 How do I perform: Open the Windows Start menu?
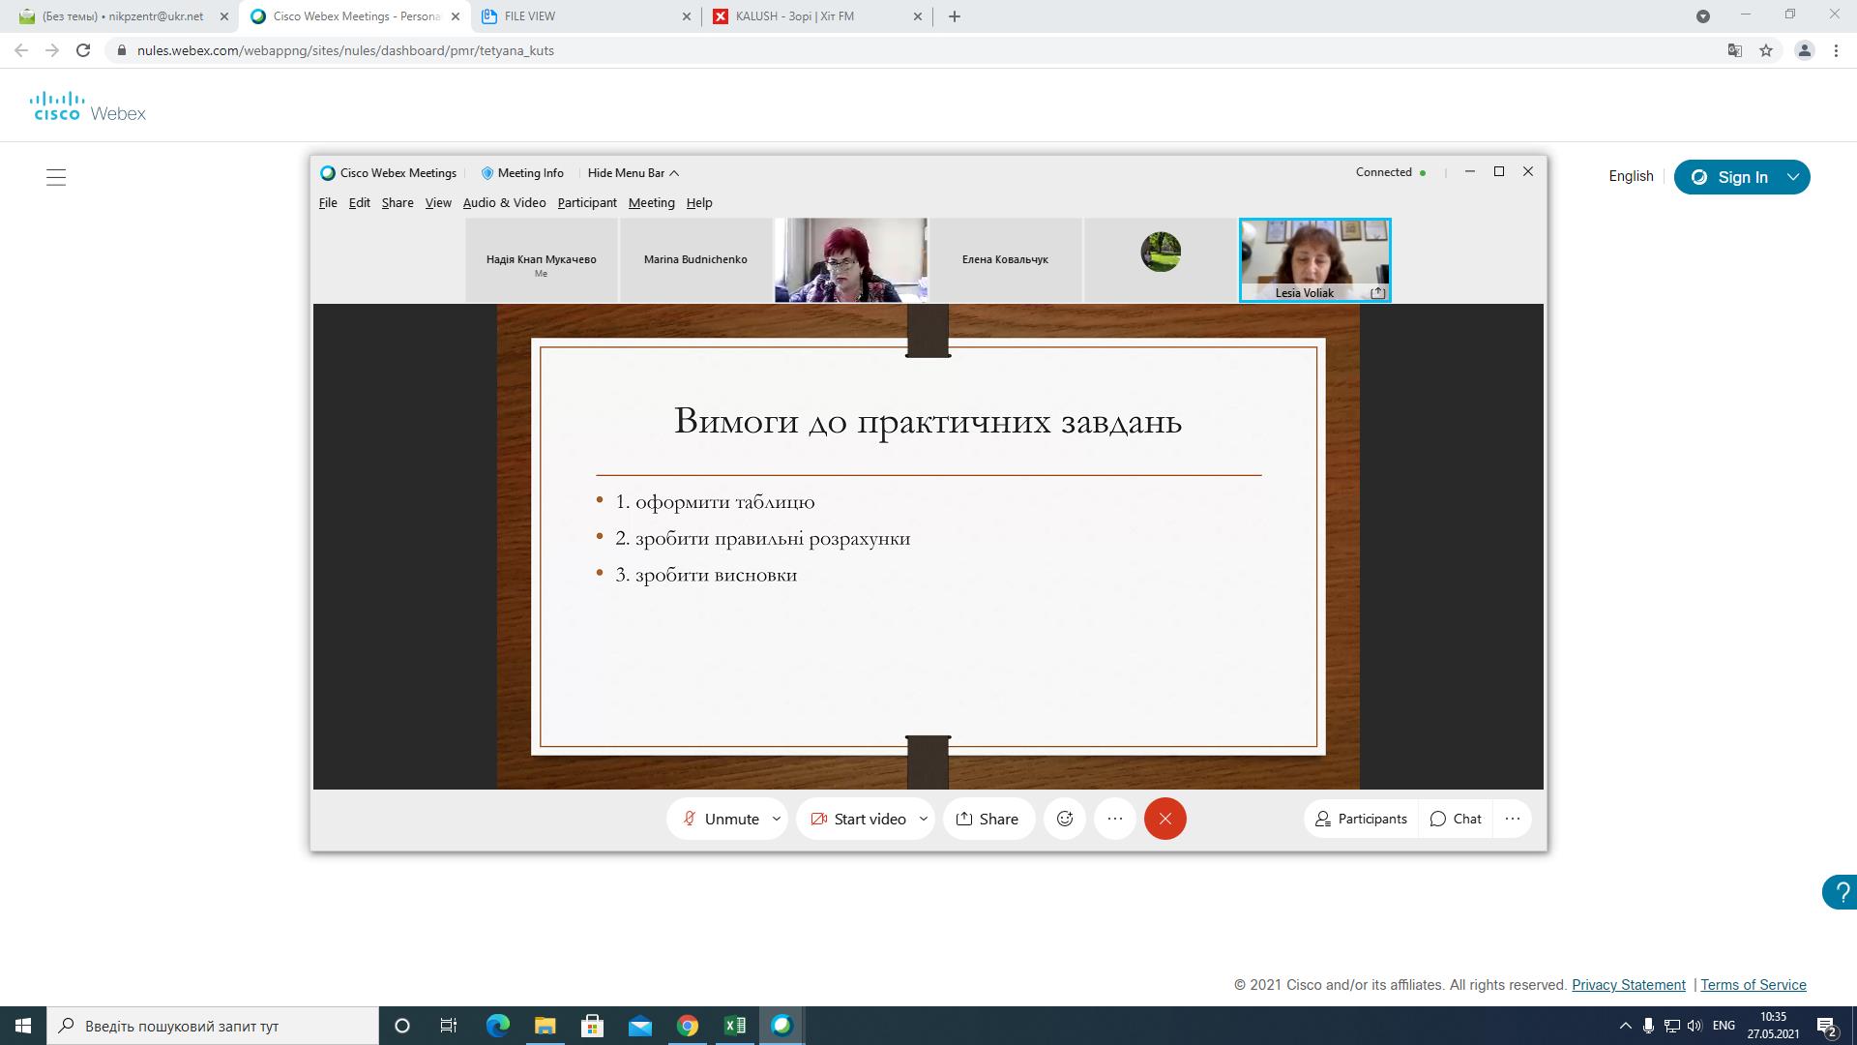23,1026
